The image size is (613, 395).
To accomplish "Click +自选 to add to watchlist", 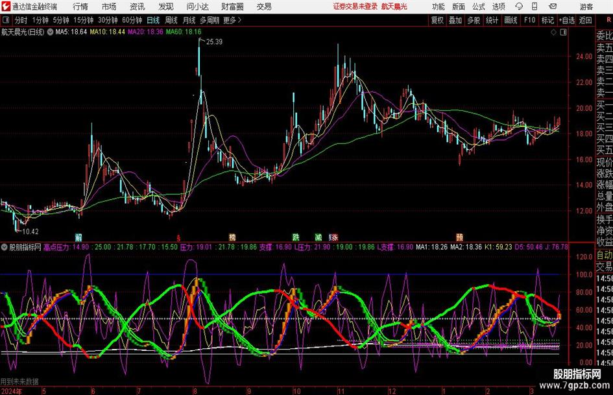I will (x=566, y=20).
